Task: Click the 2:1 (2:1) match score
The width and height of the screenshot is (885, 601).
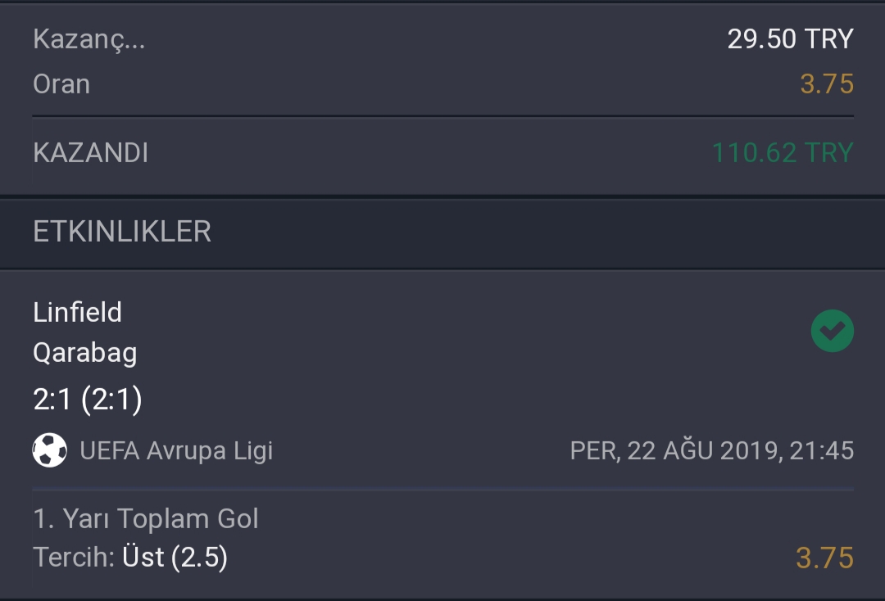Action: (88, 400)
